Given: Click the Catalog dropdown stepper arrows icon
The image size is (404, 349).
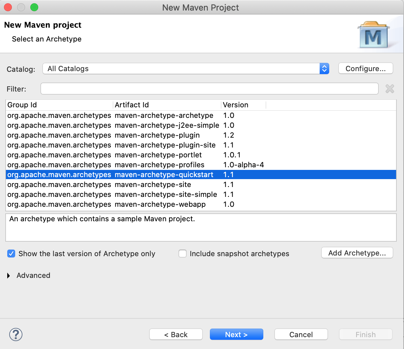Looking at the screenshot, I should [x=324, y=68].
